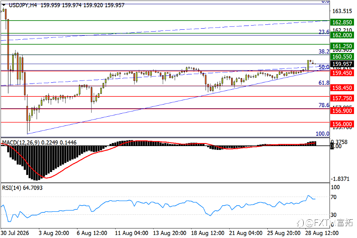Select the 78.6 Fibonacci level label

(324, 105)
